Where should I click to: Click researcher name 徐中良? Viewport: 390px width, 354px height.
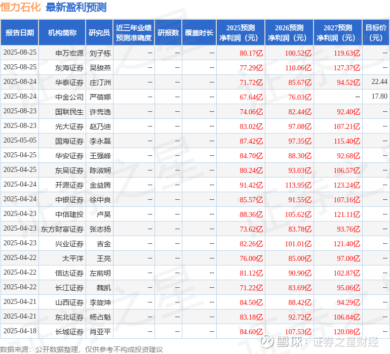[100, 200]
